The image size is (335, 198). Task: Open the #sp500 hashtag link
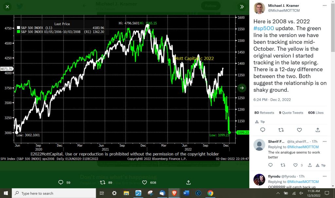pyautogui.click(x=264, y=28)
